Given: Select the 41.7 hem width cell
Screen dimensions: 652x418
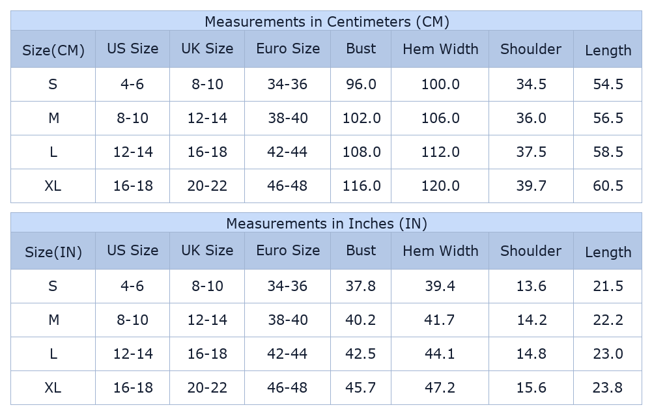Looking at the screenshot, I should point(440,320).
